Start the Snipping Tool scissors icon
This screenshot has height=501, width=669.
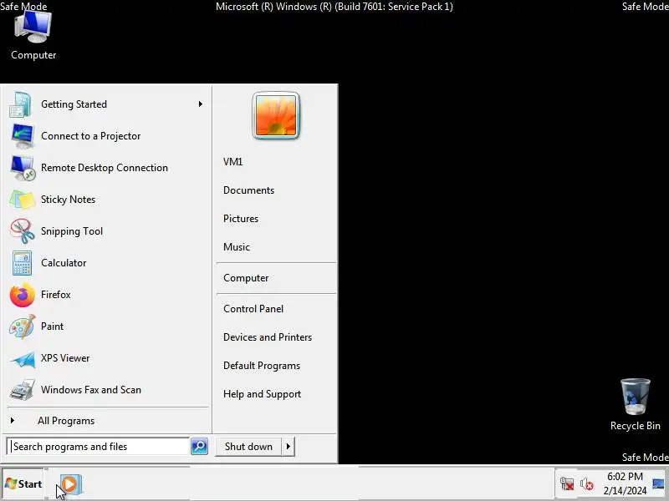coord(23,231)
